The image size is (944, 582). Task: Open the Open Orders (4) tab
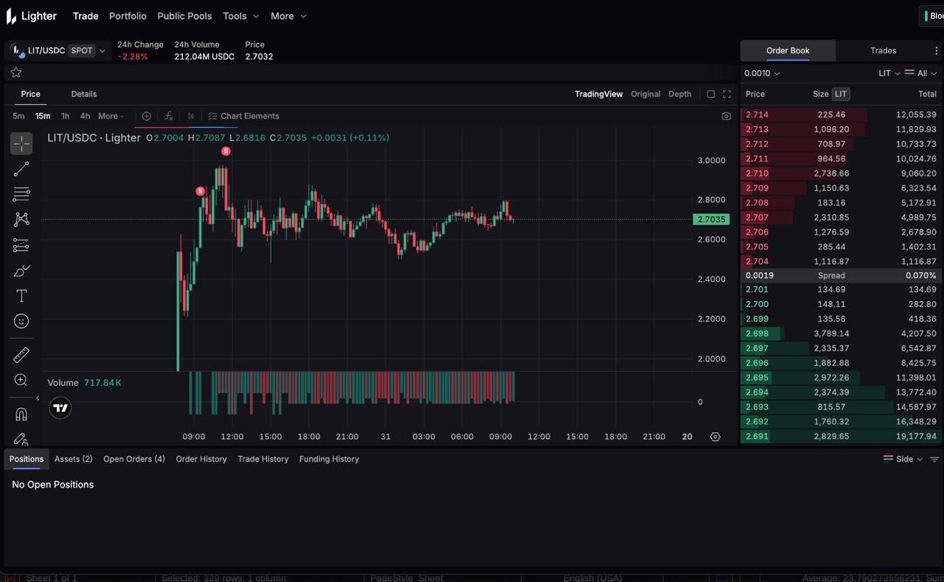[x=133, y=459]
